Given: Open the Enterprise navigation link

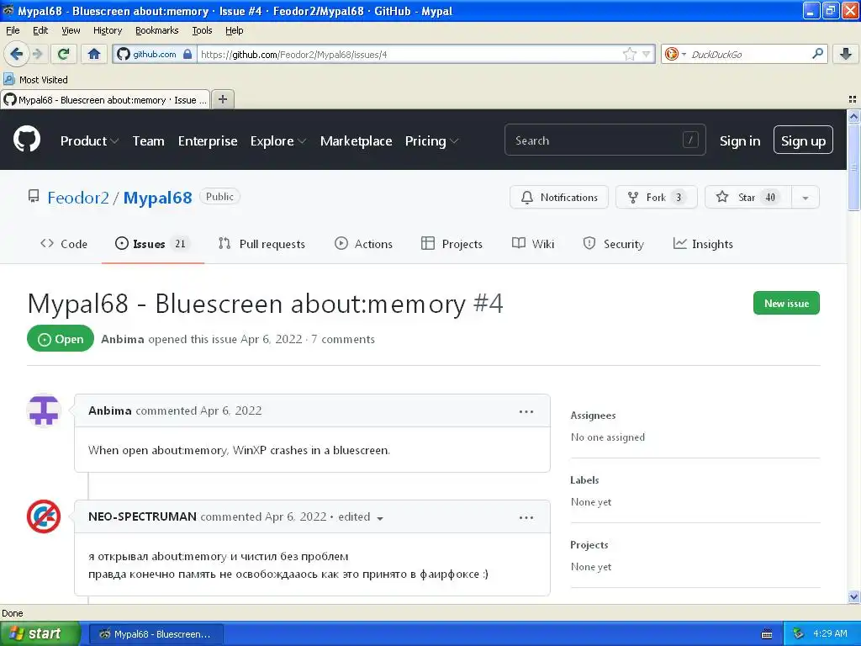Looking at the screenshot, I should (208, 141).
